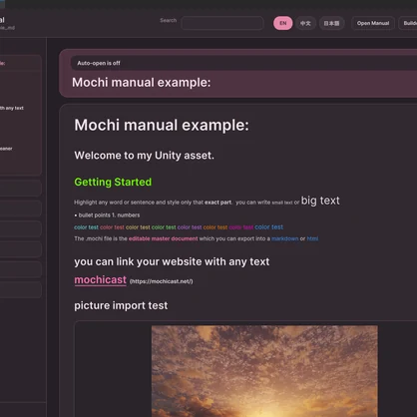Click the sunset picture thumbnail
This screenshot has width=417, height=417.
[x=264, y=371]
